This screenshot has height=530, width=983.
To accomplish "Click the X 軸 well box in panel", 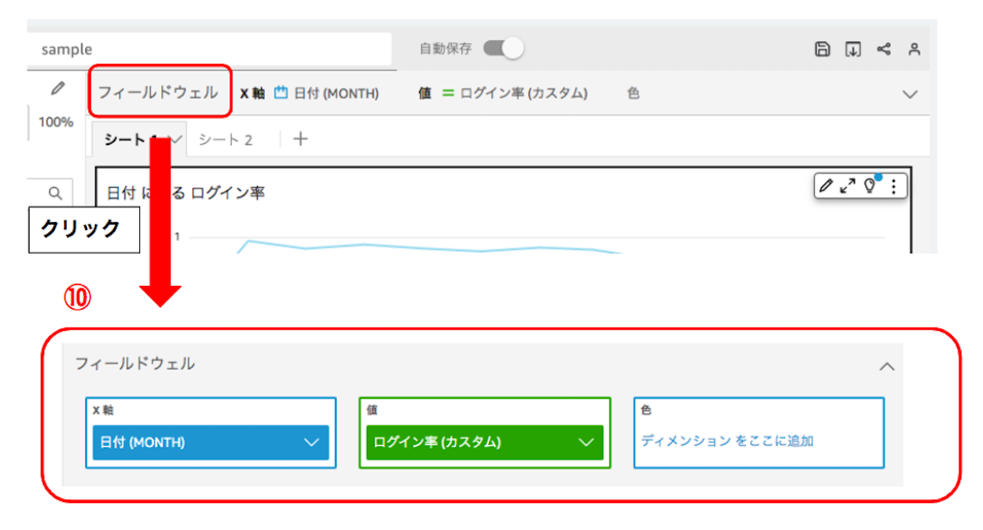I will 211,433.
